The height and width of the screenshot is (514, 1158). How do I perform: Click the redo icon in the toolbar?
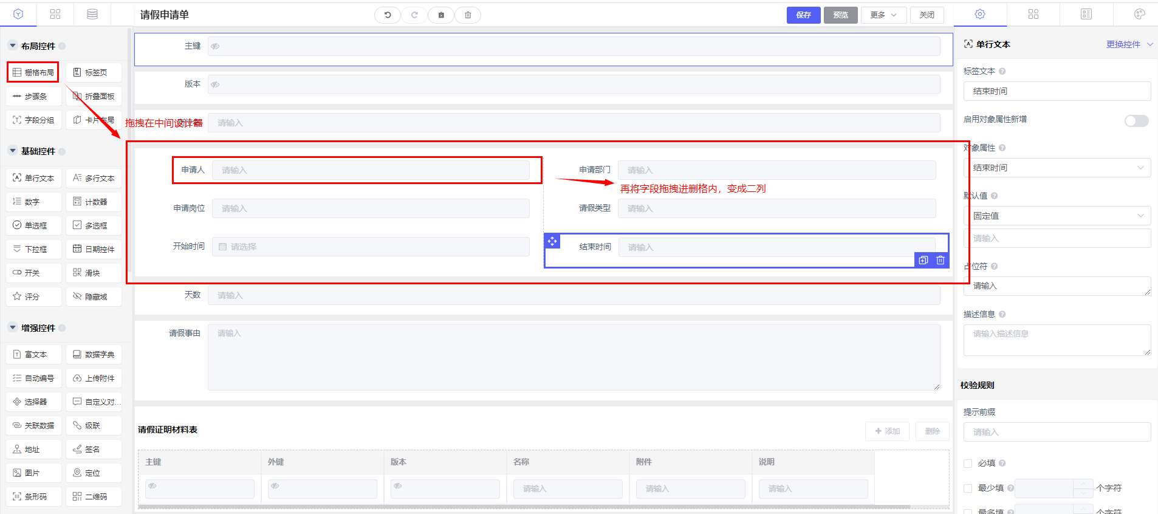414,15
